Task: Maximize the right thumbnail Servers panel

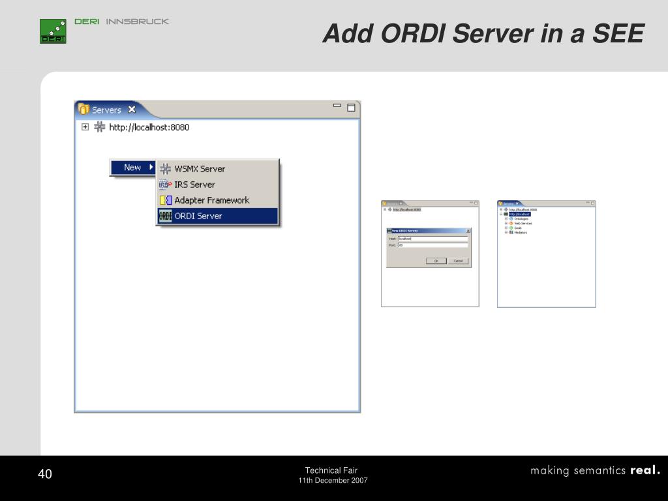Action: [592, 204]
